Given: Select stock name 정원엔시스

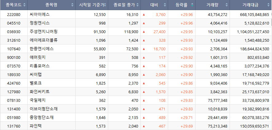Looking at the screenshot, I should (40, 23).
